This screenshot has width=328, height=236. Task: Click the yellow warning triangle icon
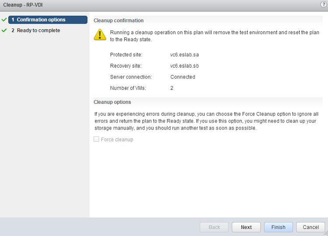100,35
